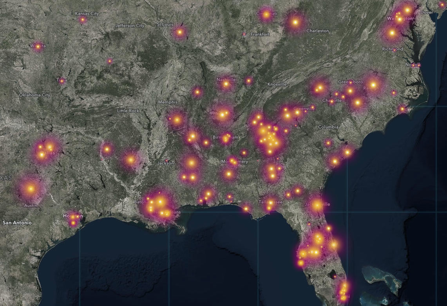Select the Wichita label

[x=38, y=45]
